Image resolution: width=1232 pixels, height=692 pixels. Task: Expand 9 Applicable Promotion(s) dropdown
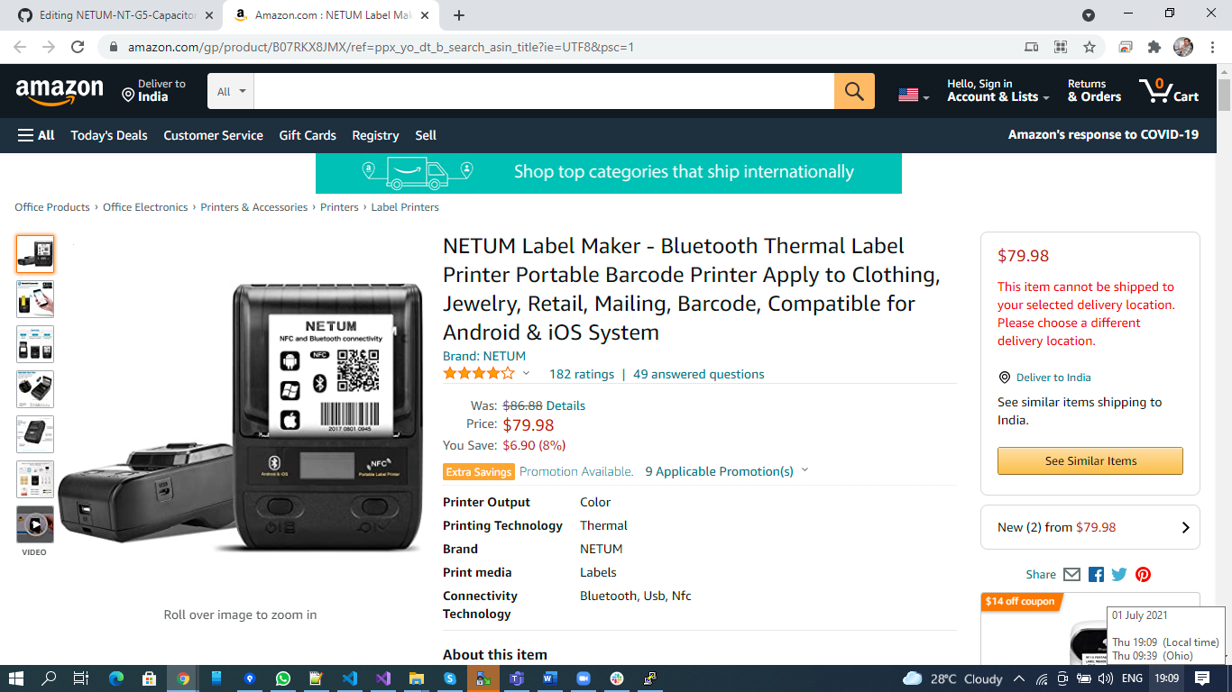[x=727, y=471]
